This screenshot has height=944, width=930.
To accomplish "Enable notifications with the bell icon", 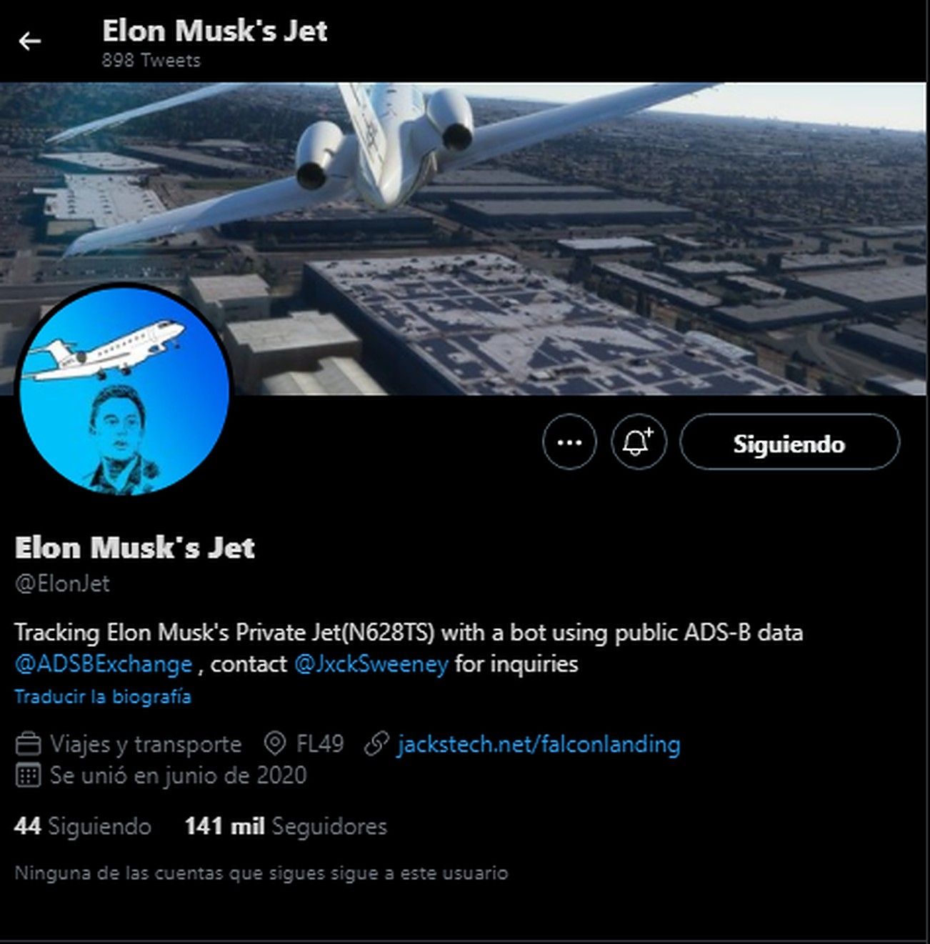I will (639, 442).
